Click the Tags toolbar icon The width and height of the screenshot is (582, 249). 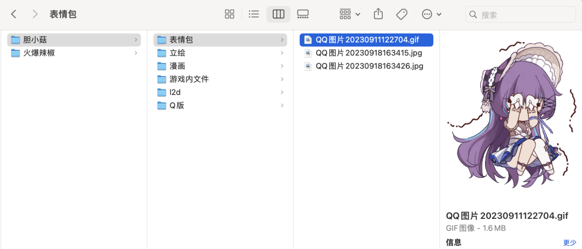pos(401,15)
